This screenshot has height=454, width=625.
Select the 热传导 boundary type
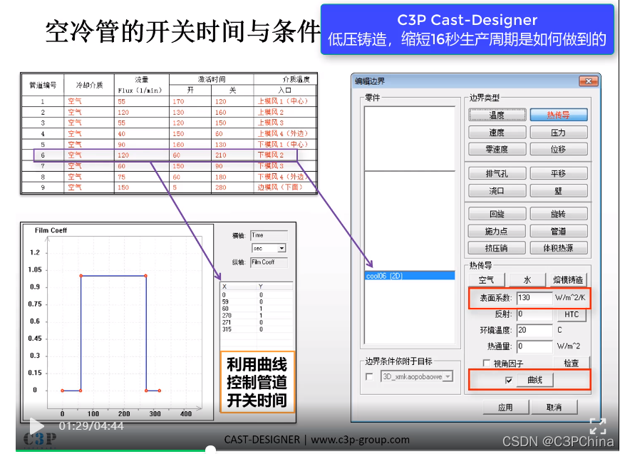click(559, 115)
